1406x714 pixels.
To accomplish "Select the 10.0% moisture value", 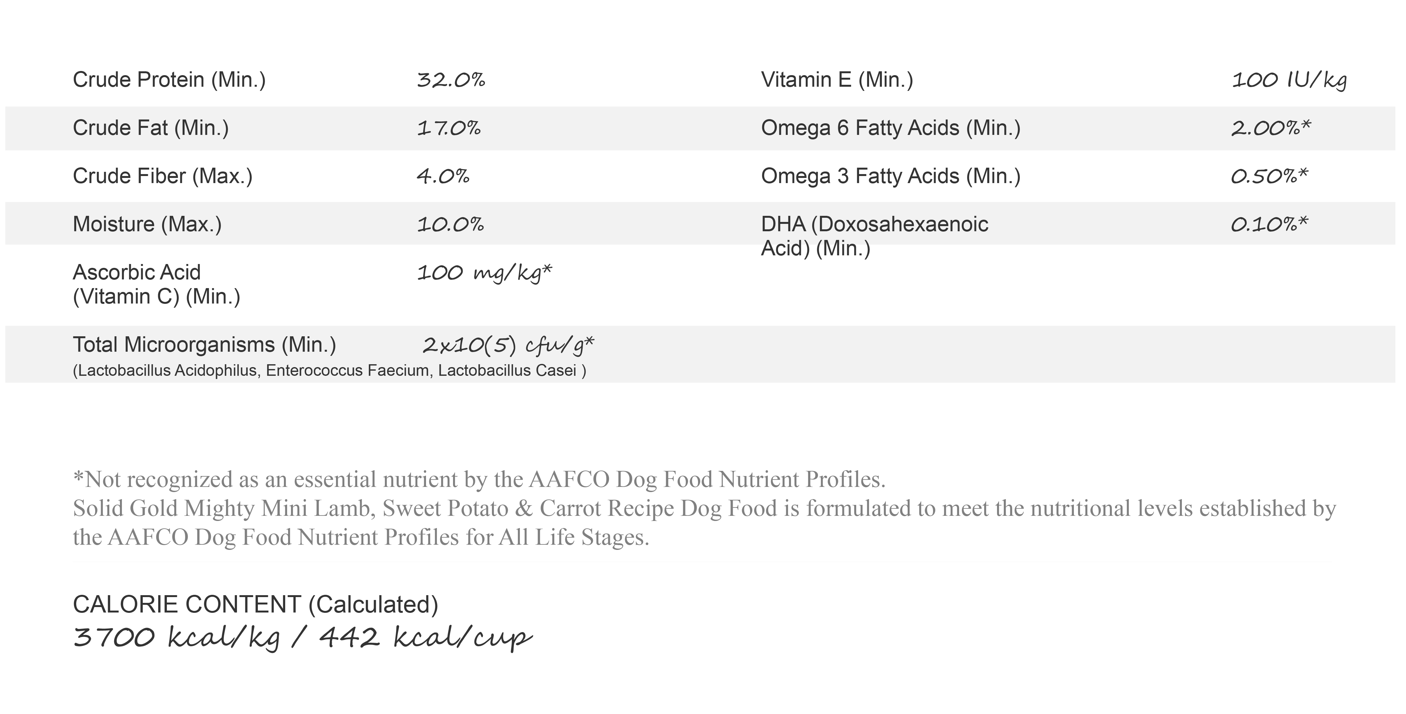I will coord(450,224).
